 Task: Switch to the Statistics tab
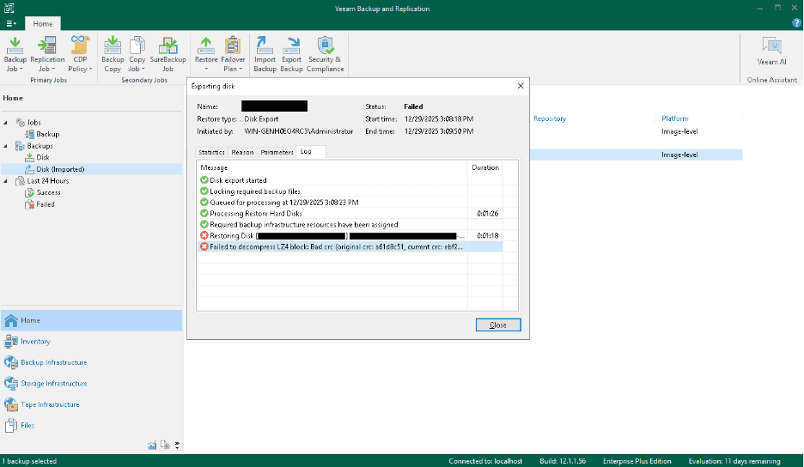212,152
